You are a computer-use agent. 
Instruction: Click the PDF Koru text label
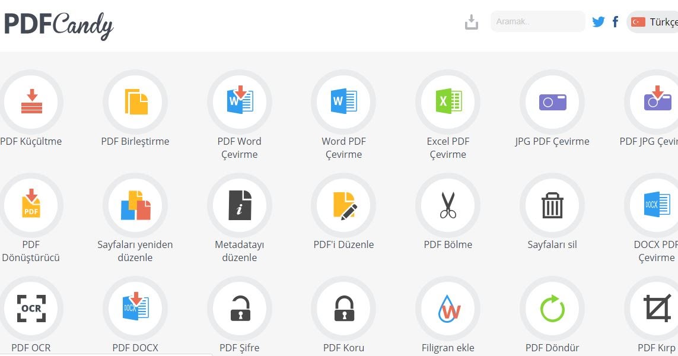[x=344, y=348]
